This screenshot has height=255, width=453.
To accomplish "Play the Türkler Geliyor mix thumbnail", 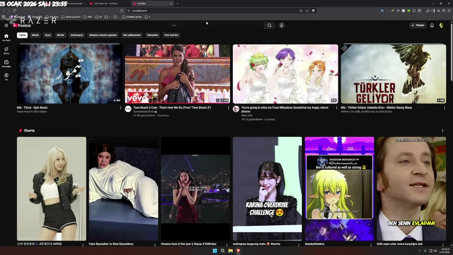I will [x=393, y=74].
